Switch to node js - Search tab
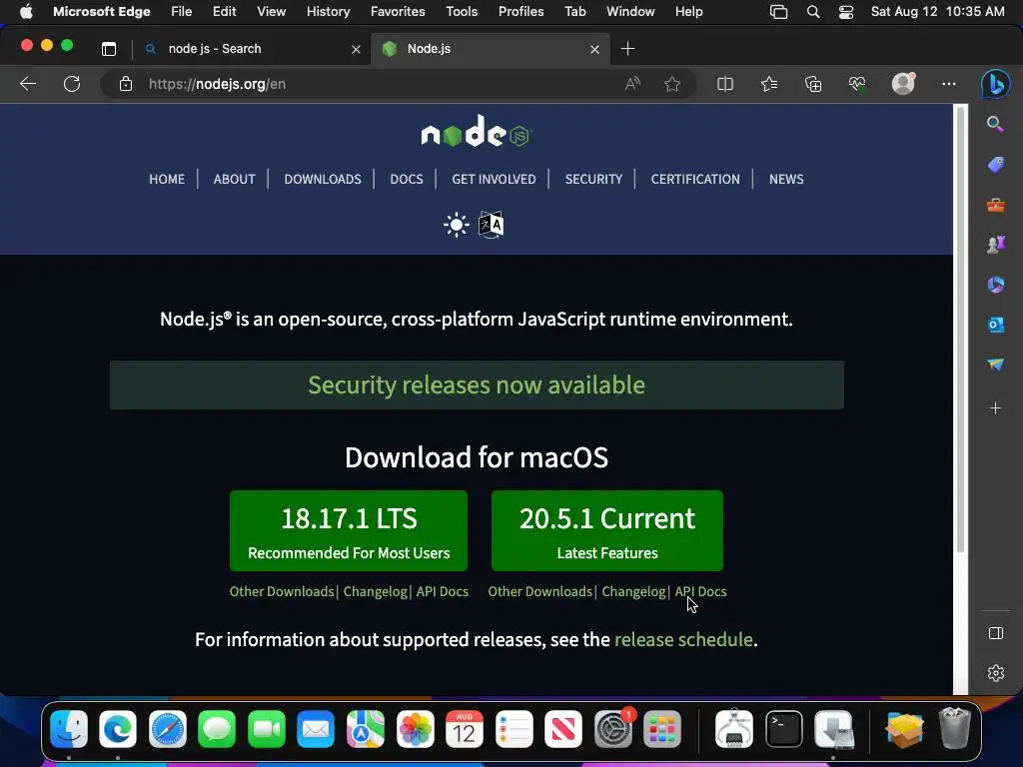This screenshot has height=767, width=1023. pos(251,49)
